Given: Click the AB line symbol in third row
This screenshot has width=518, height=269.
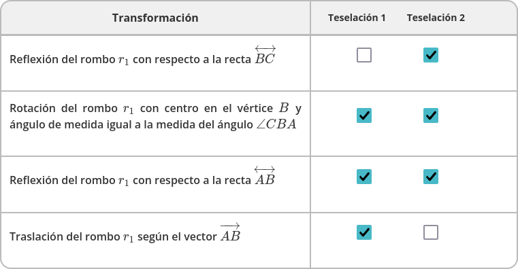Looking at the screenshot, I should [x=265, y=176].
